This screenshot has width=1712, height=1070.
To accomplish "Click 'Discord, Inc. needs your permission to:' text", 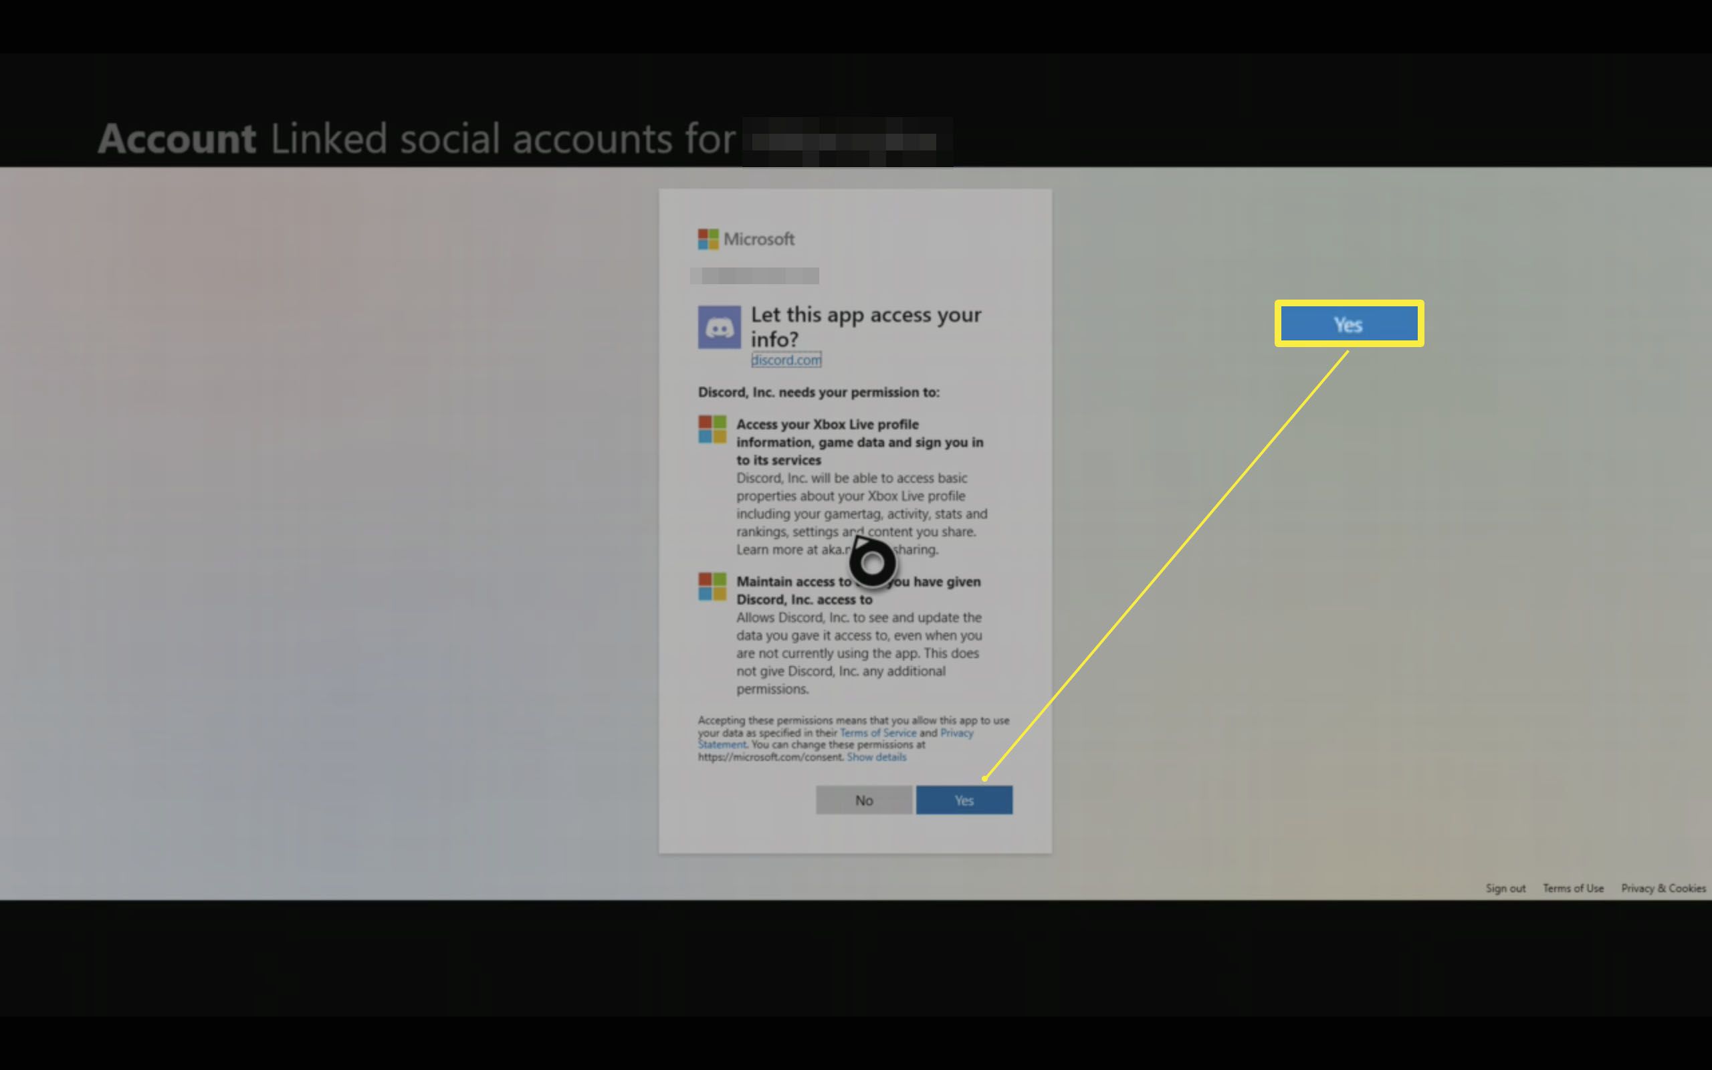I will click(819, 392).
